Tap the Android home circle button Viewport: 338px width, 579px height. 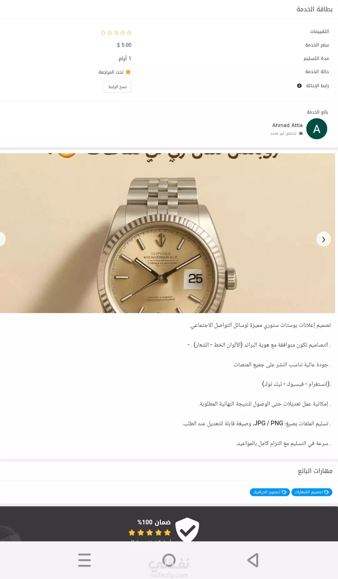point(169,560)
